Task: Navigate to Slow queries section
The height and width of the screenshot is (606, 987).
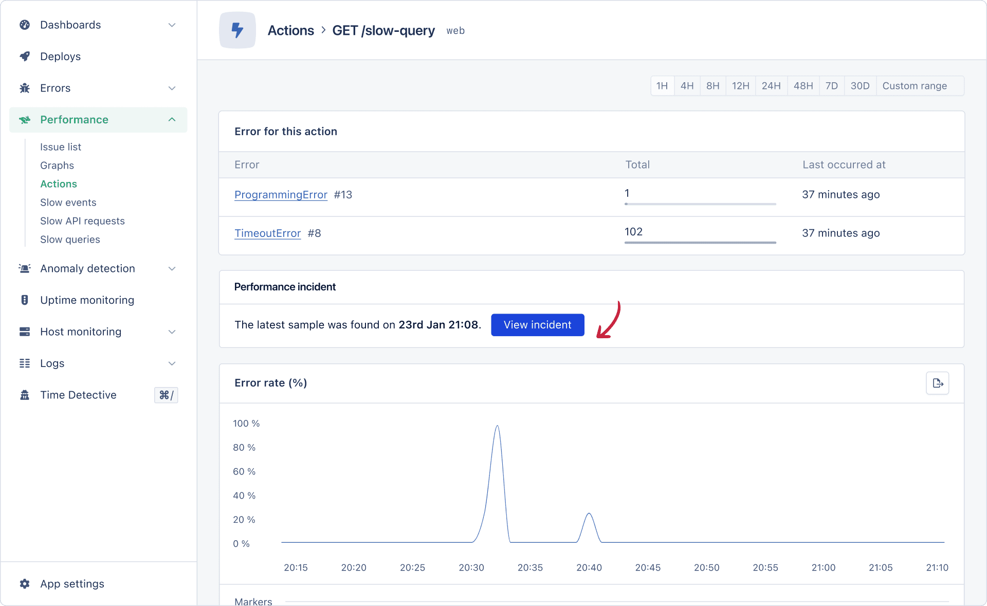Action: tap(70, 239)
